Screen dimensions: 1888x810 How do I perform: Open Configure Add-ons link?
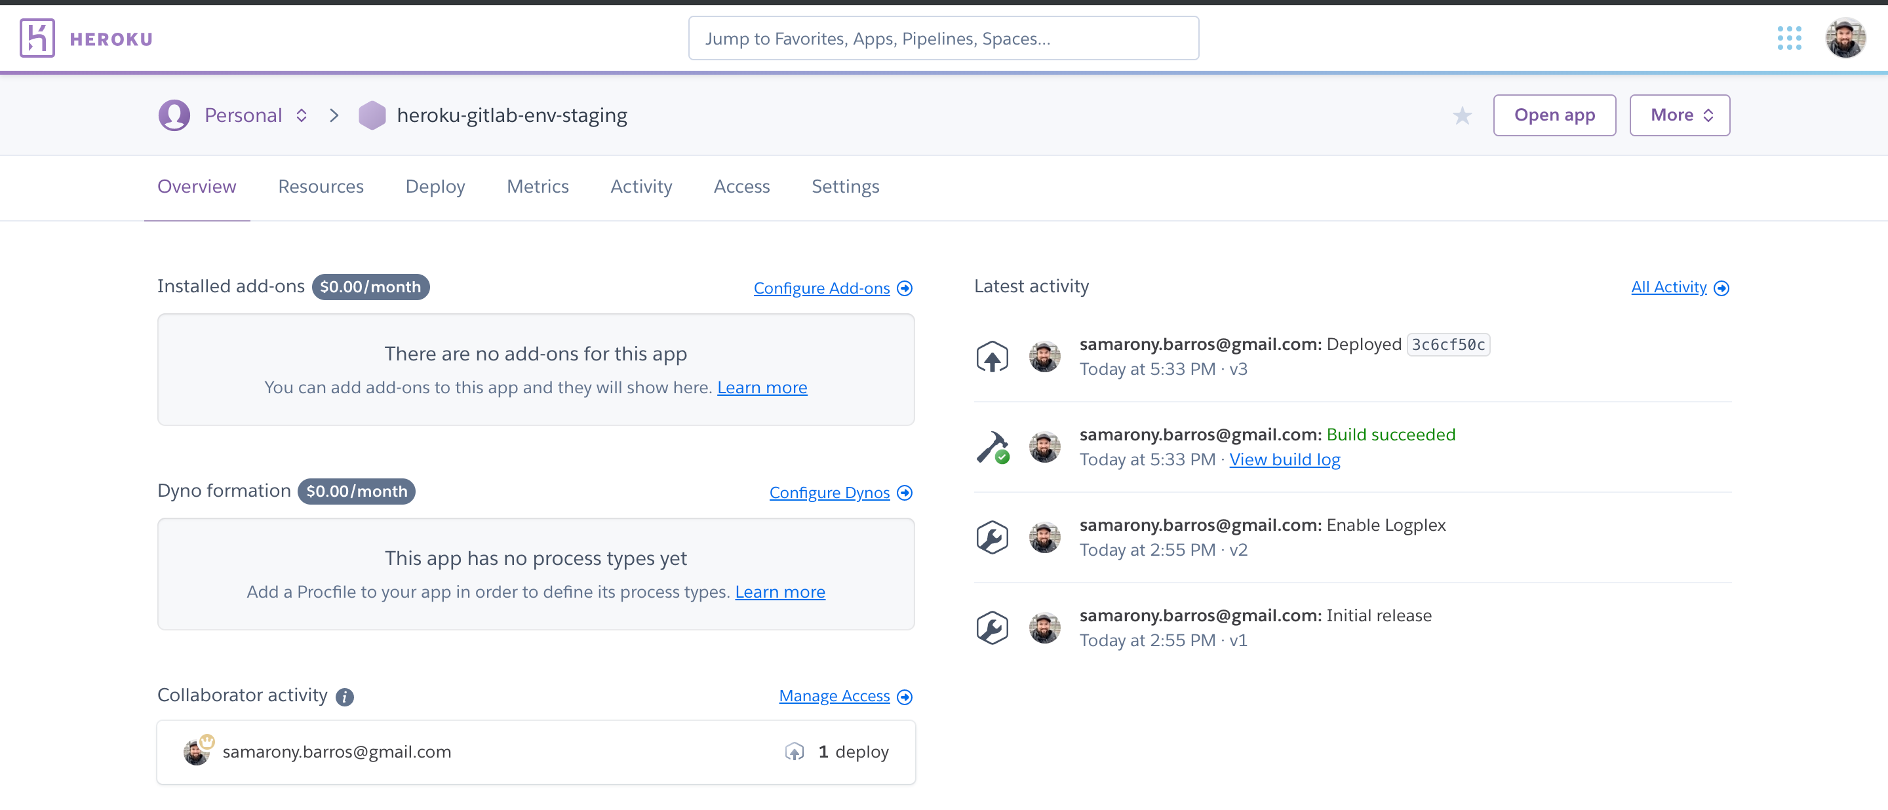821,288
